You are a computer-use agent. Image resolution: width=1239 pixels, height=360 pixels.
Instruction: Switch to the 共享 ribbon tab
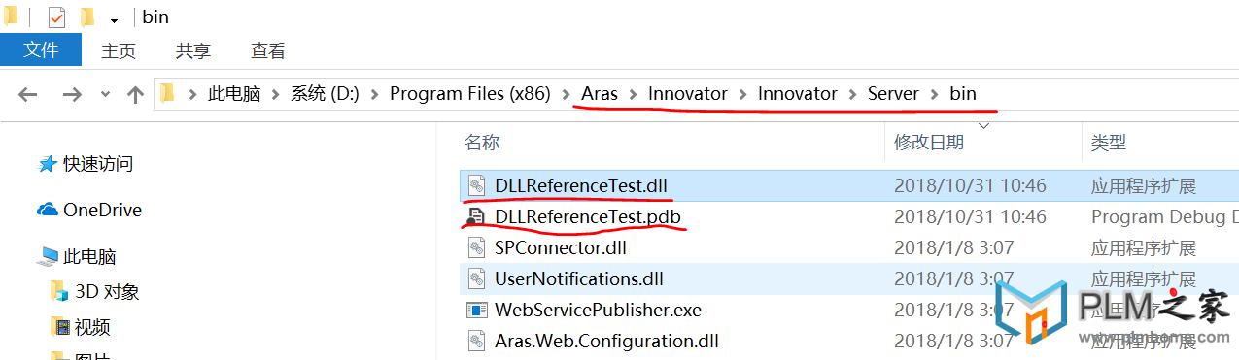[x=193, y=50]
